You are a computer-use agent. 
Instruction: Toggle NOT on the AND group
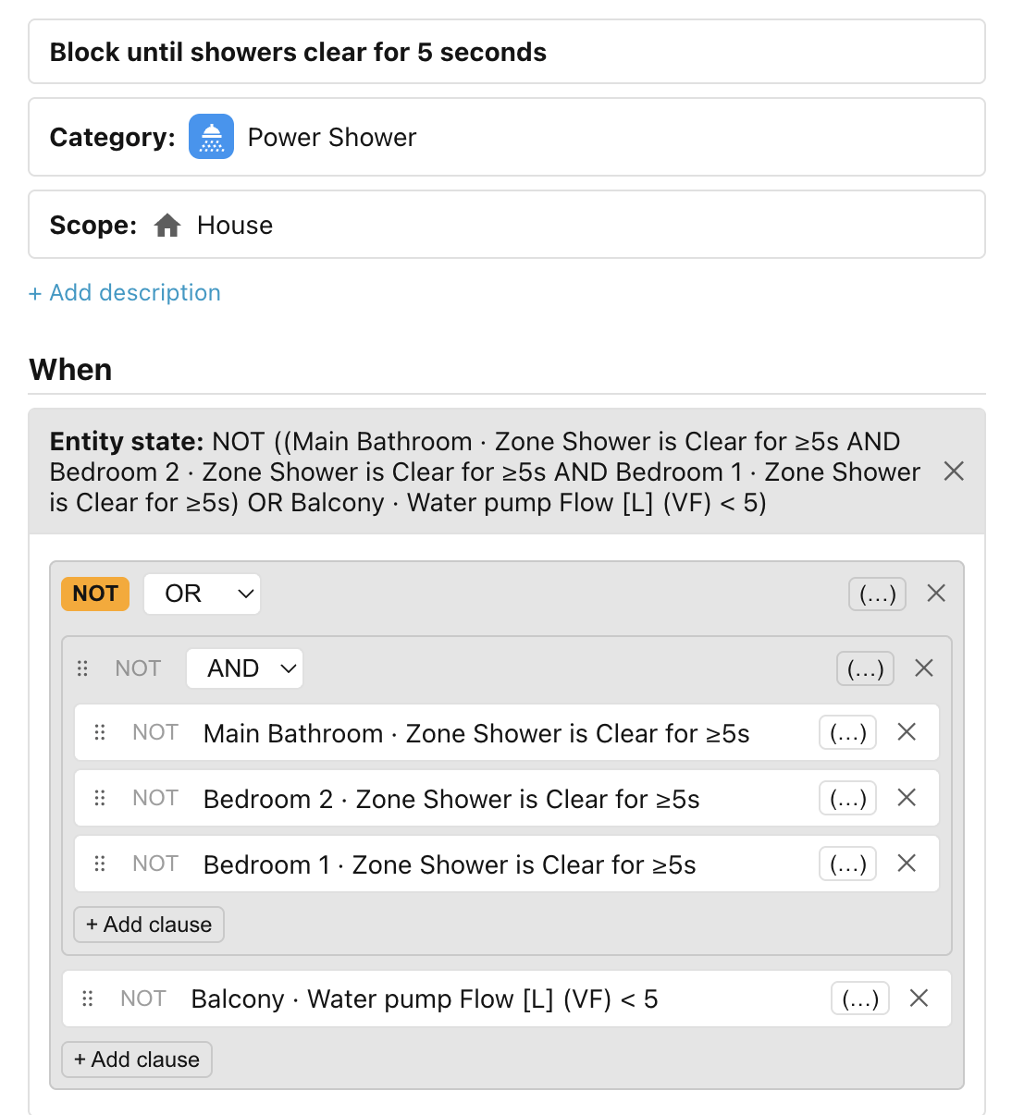(x=138, y=668)
